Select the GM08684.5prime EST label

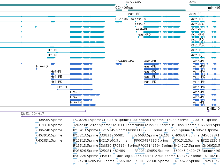click(186, 135)
